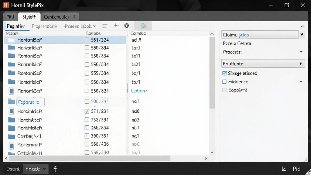Open the Pruttunte dropdown
Screen dimensions: 311x175
(263, 64)
